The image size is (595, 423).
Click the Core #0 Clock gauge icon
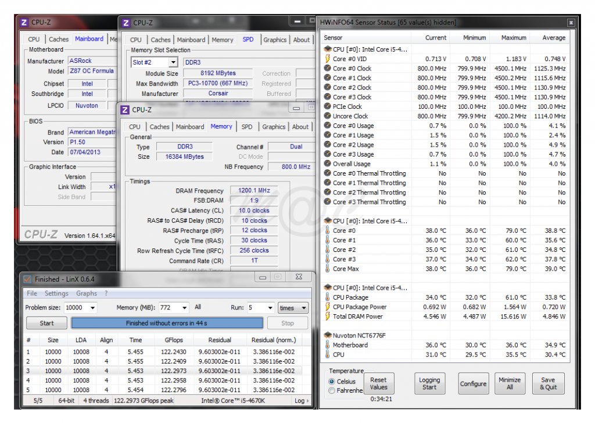click(328, 69)
